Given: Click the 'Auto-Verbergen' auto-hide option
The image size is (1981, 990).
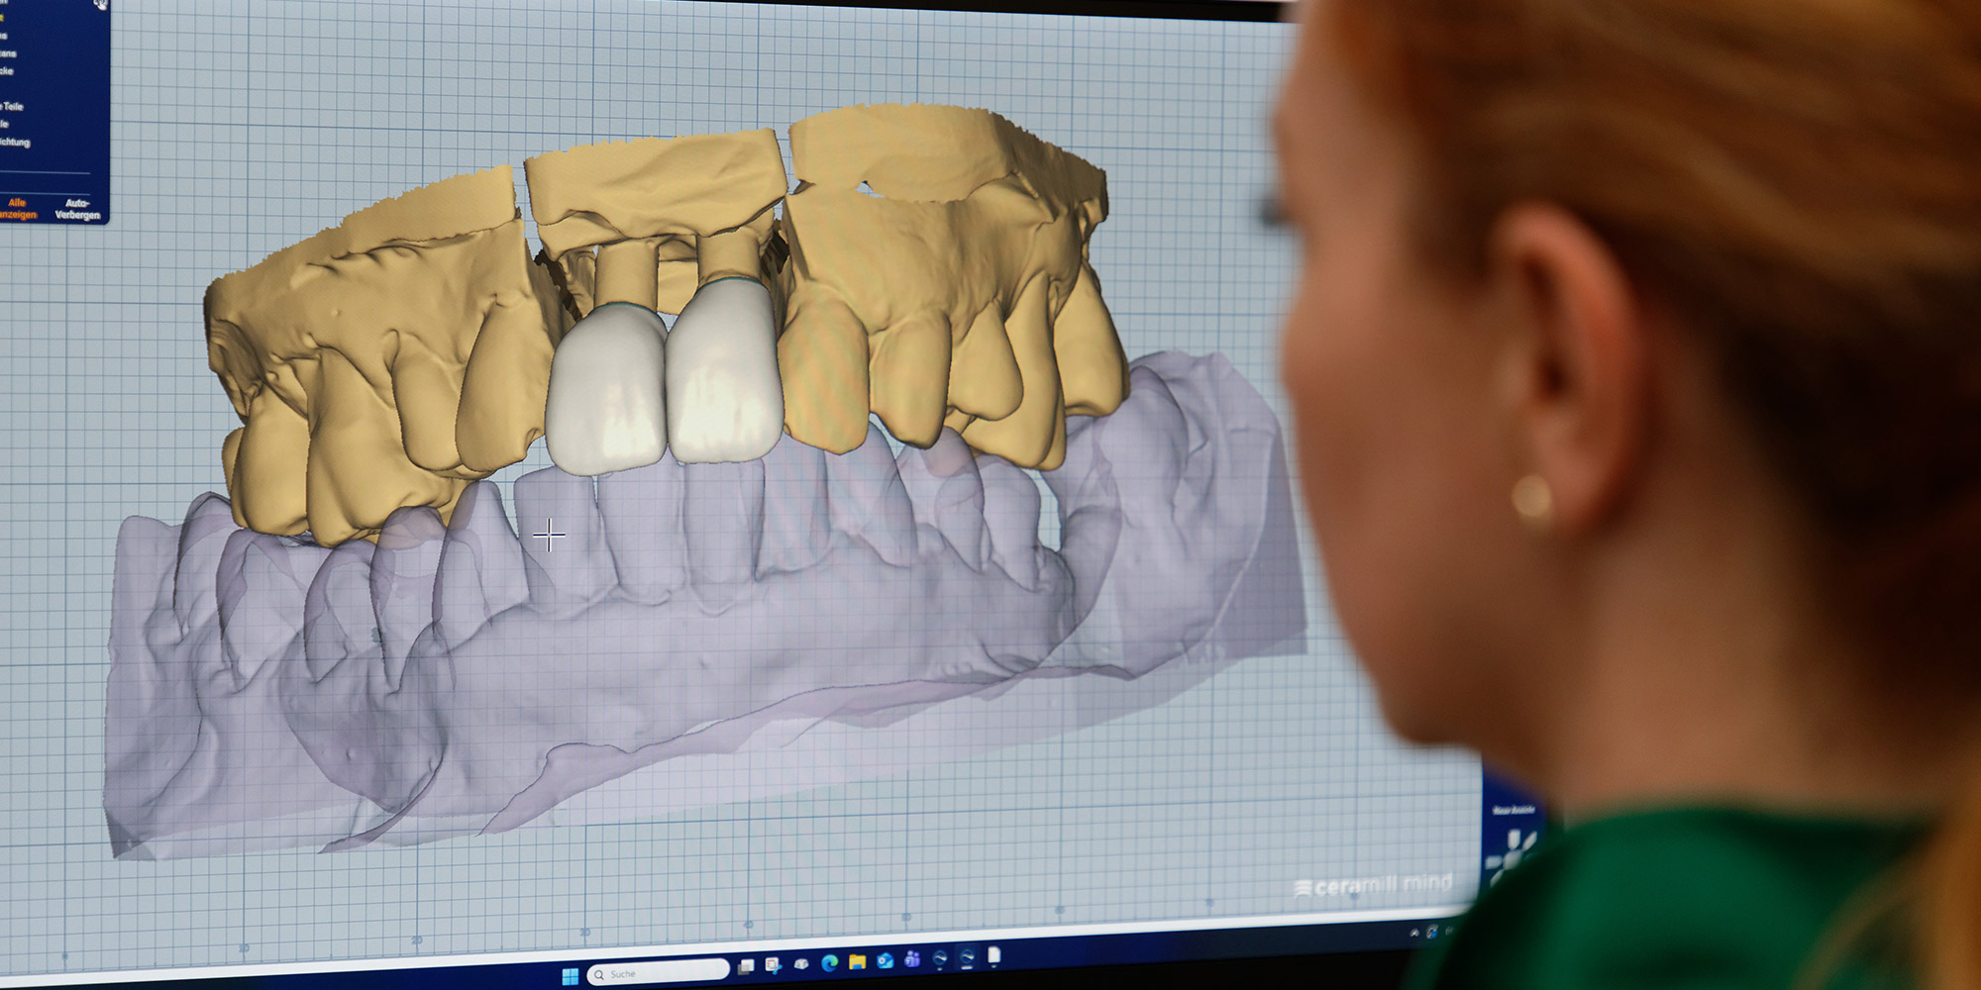Looking at the screenshot, I should pyautogui.click(x=77, y=209).
